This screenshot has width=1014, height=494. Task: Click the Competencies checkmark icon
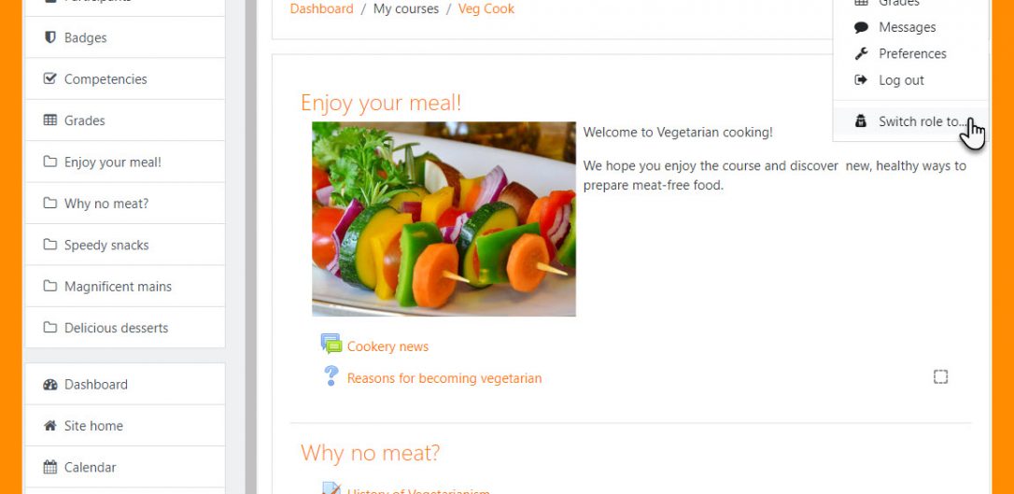coord(49,78)
